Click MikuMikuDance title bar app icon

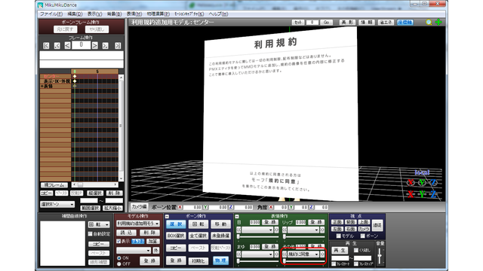click(x=41, y=5)
